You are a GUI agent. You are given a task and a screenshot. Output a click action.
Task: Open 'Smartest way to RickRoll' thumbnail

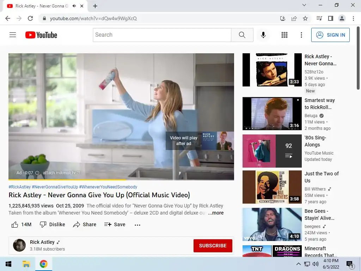point(272,114)
